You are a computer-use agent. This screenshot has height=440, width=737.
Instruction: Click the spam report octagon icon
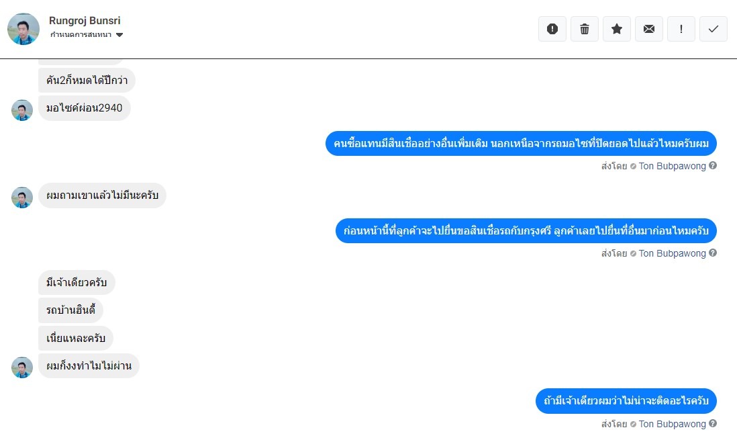pyautogui.click(x=552, y=29)
